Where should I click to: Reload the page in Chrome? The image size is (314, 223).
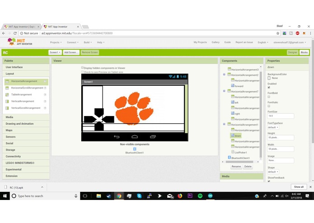(x=15, y=33)
